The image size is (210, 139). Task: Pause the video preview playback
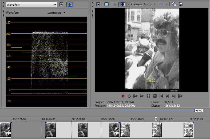[x=148, y=96]
